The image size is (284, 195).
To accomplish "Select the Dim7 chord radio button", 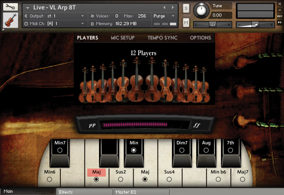I will click(x=182, y=151).
